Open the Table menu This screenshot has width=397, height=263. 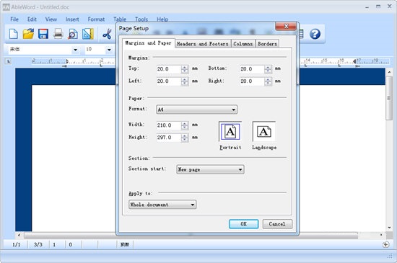pos(120,19)
